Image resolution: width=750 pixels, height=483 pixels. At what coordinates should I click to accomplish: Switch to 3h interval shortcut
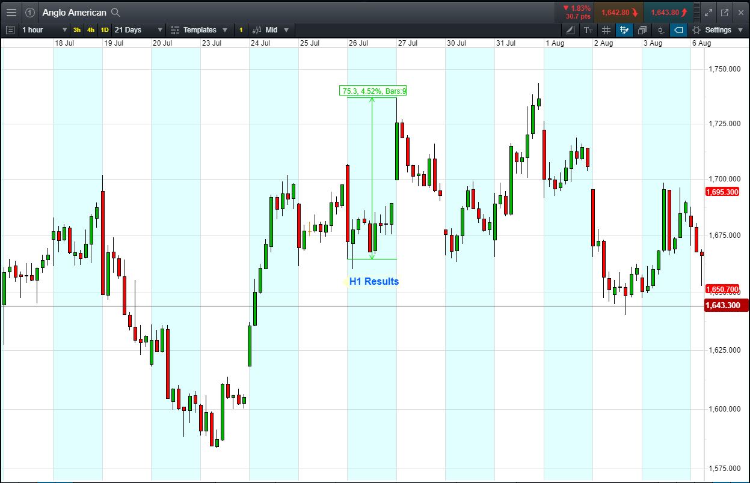coord(77,30)
